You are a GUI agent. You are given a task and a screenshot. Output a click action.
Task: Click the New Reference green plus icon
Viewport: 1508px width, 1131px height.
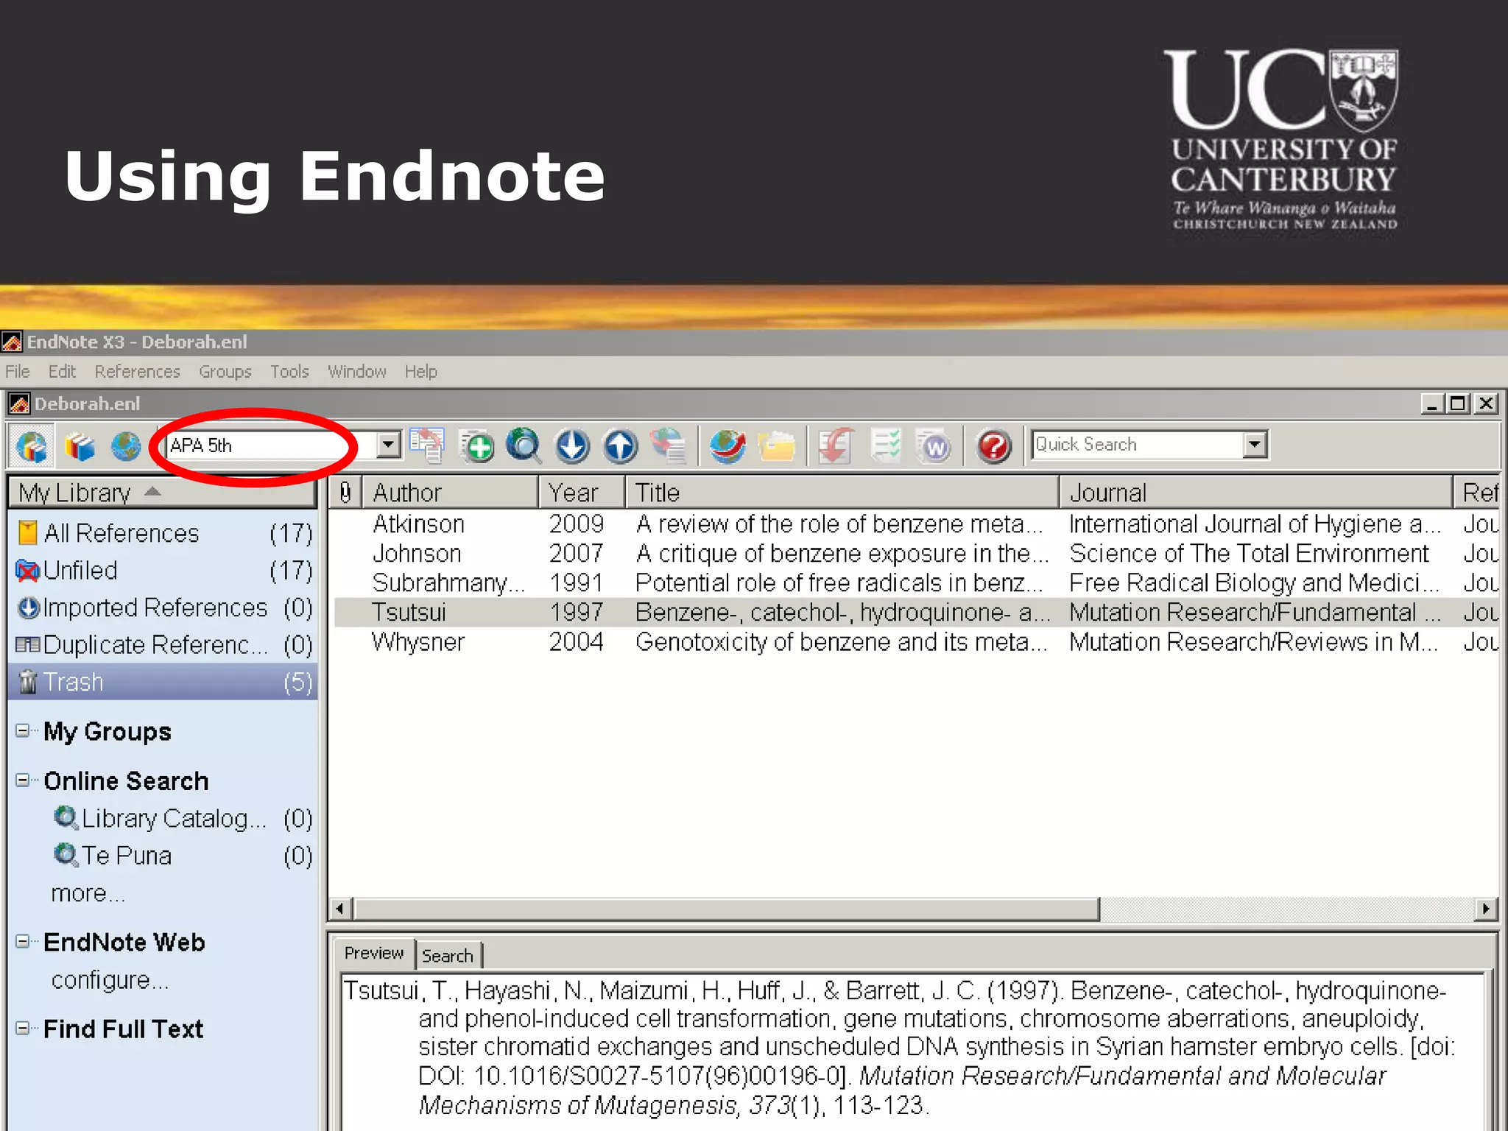[477, 446]
